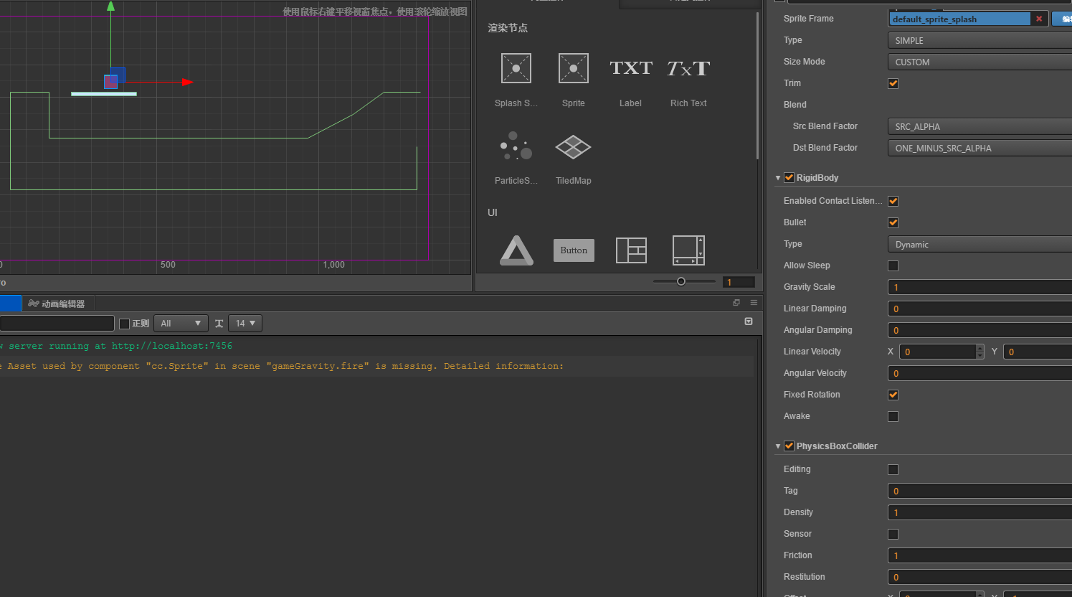Screen dimensions: 1072x597
Task: Disable the PhysicsBoxCollider component checkbox
Action: [789, 446]
